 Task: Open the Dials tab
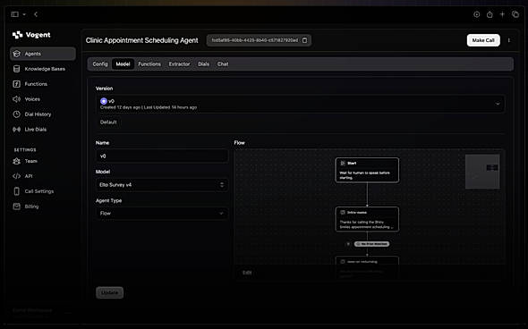point(203,63)
